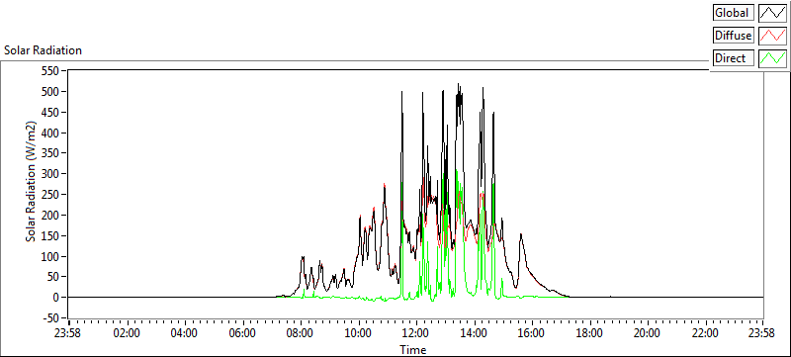Click the 20:00 time tick label
This screenshot has width=791, height=357.
pyautogui.click(x=648, y=333)
